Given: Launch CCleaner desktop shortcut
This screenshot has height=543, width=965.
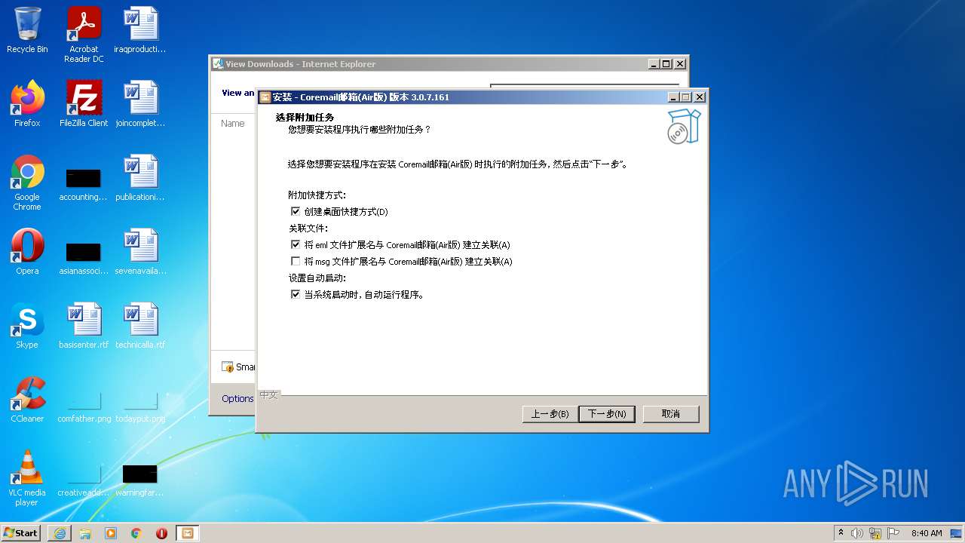Looking at the screenshot, I should click(x=27, y=400).
